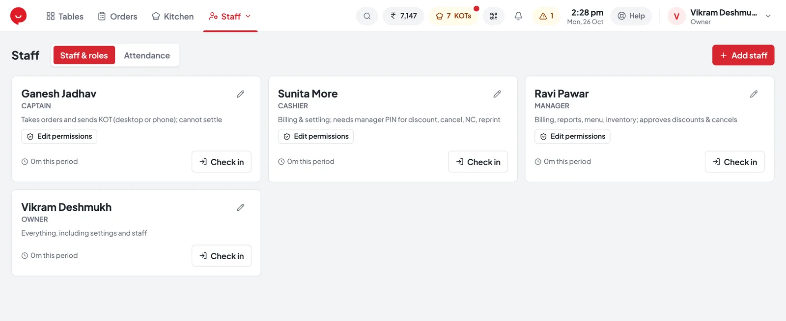Open the 7 KOTs indicator
This screenshot has height=321, width=786.
[453, 16]
